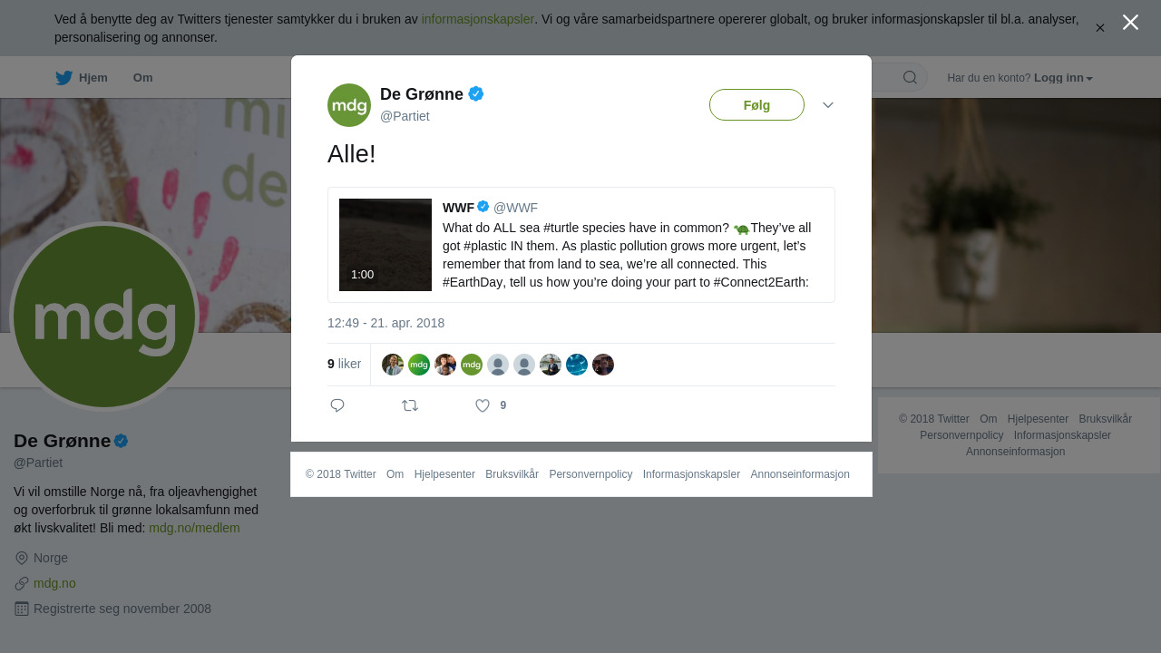The image size is (1161, 653).
Task: Click the first liker's avatar
Action: (x=393, y=365)
